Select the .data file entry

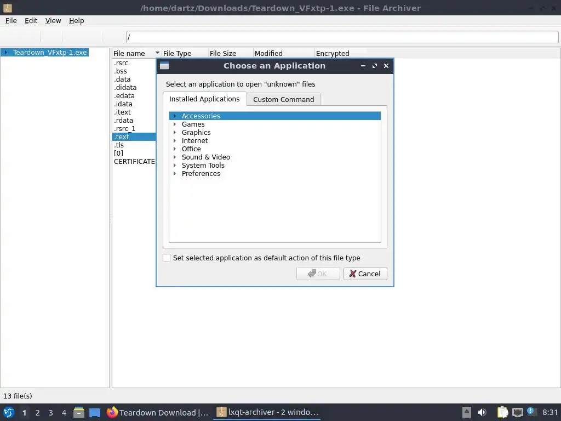(122, 79)
